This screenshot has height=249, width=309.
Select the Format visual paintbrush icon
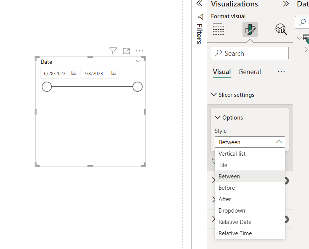tap(250, 29)
